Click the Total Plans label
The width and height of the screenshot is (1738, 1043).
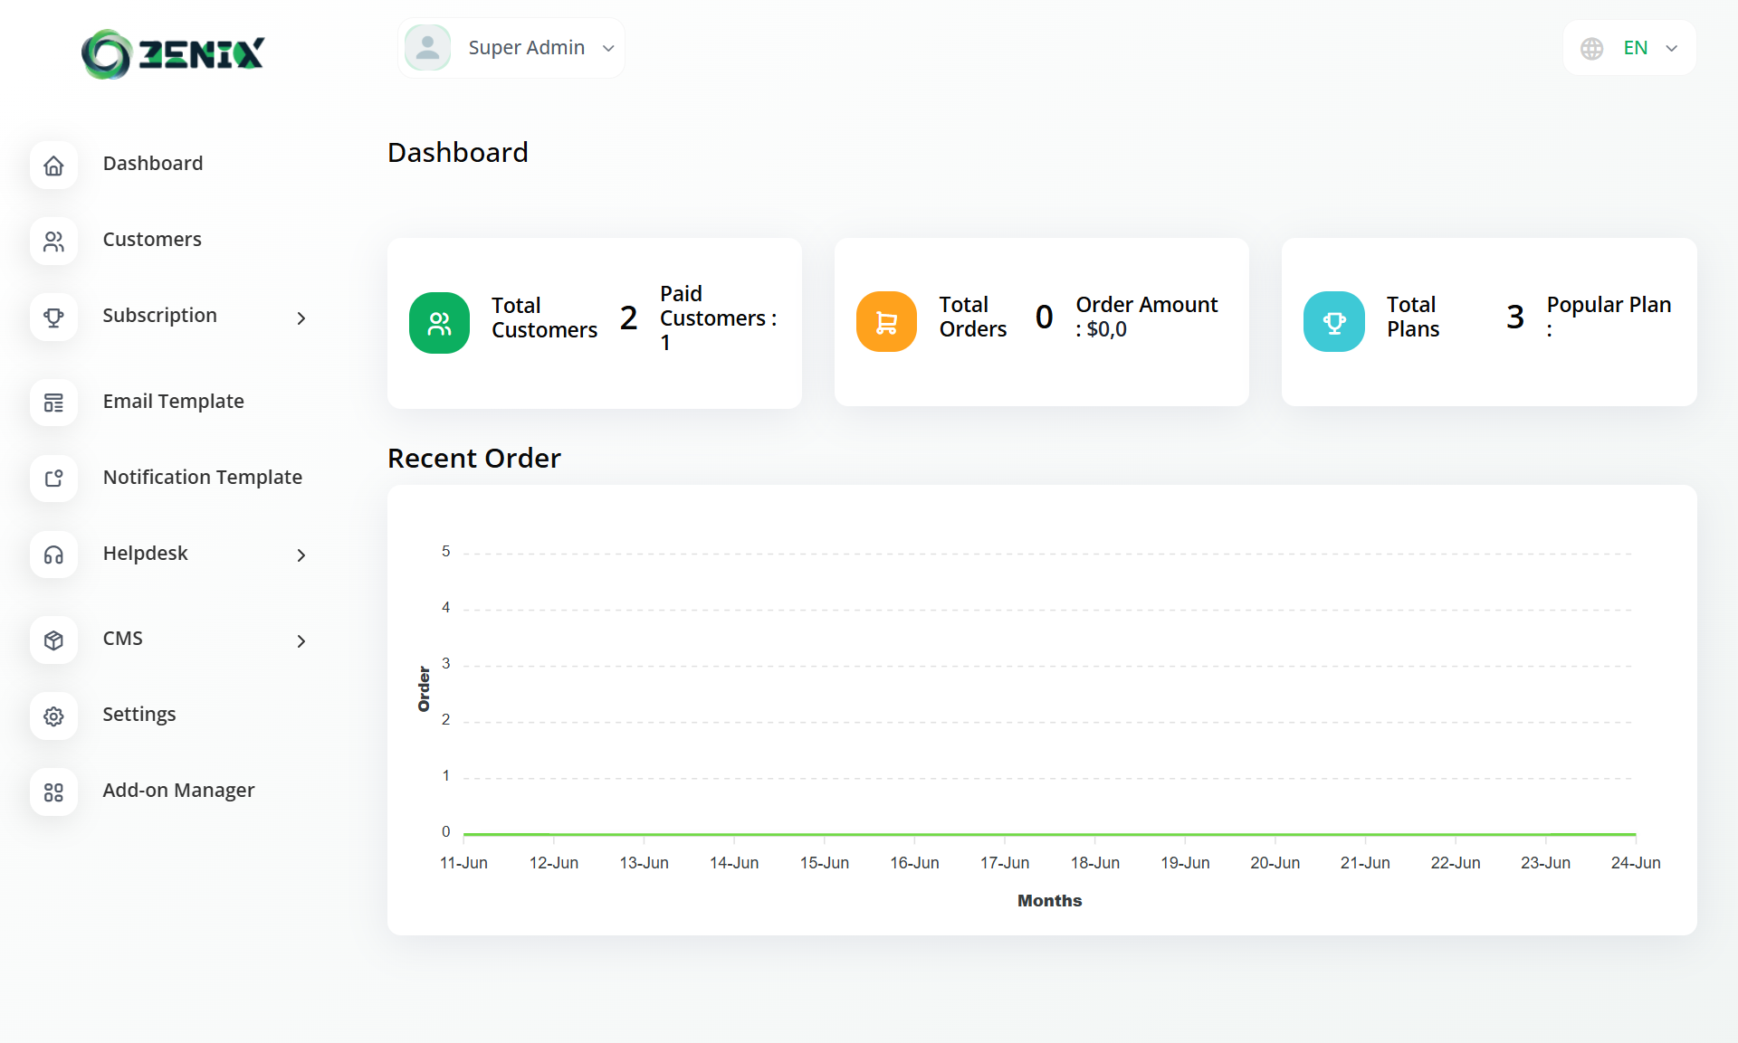(x=1412, y=317)
